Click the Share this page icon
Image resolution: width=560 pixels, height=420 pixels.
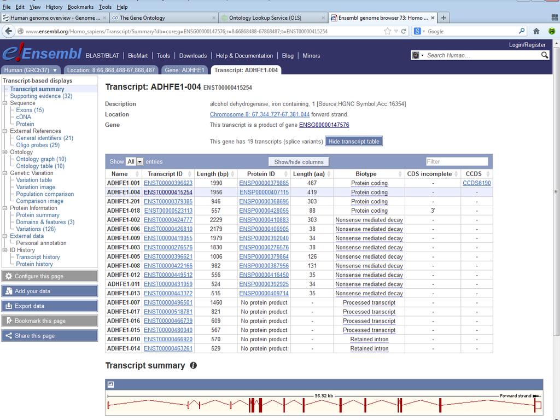pos(9,336)
